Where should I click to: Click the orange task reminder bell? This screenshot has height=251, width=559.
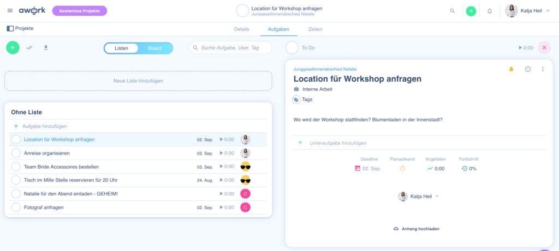512,69
